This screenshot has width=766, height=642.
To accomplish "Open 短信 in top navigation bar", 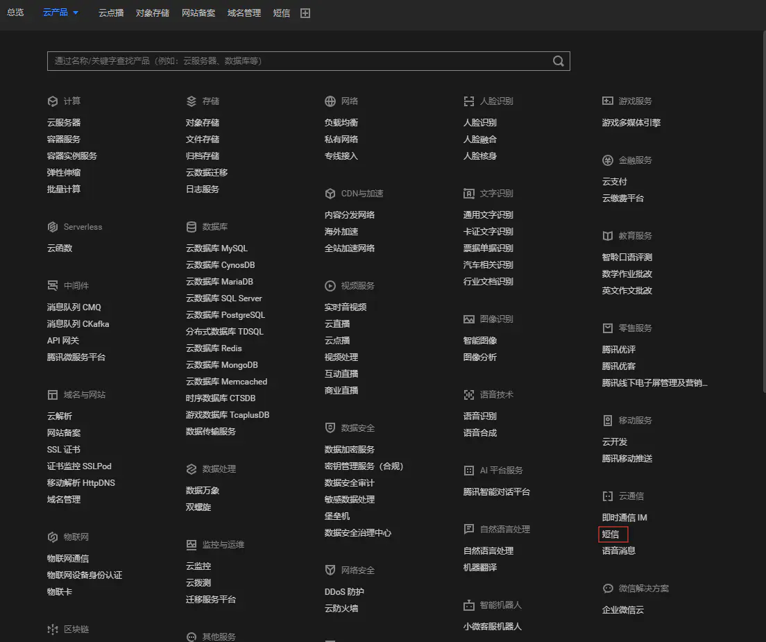I will coord(282,13).
